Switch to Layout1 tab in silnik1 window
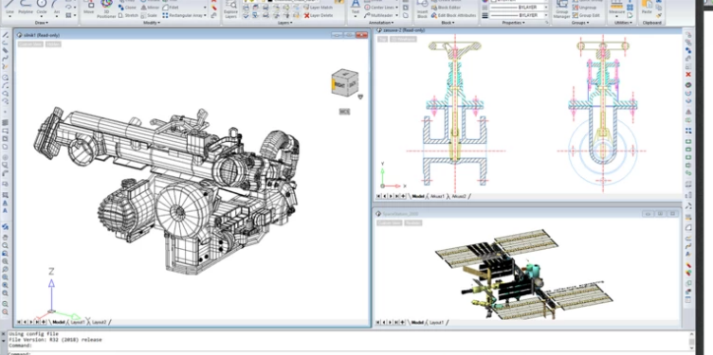This screenshot has height=355, width=713. (x=78, y=322)
